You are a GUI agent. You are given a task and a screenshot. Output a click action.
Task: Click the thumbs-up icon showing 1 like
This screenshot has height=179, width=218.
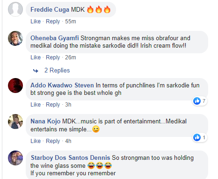click(x=197, y=137)
